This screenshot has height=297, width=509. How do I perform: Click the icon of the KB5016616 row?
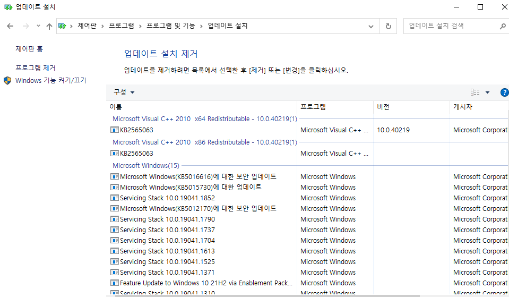tap(114, 176)
